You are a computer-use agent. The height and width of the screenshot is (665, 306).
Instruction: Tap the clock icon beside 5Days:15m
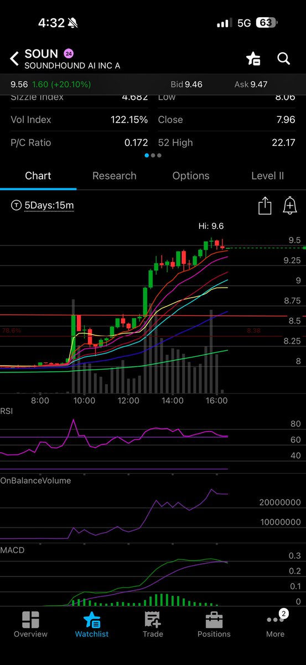(x=16, y=206)
